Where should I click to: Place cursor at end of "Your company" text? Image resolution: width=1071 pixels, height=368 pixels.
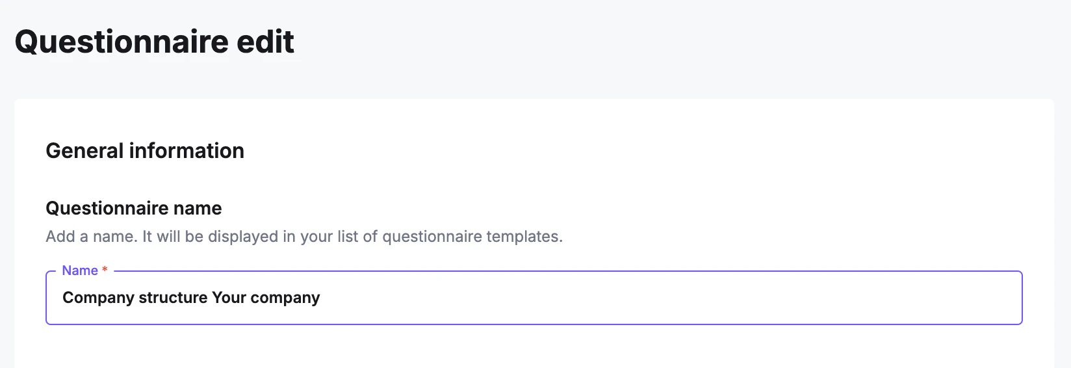[320, 298]
